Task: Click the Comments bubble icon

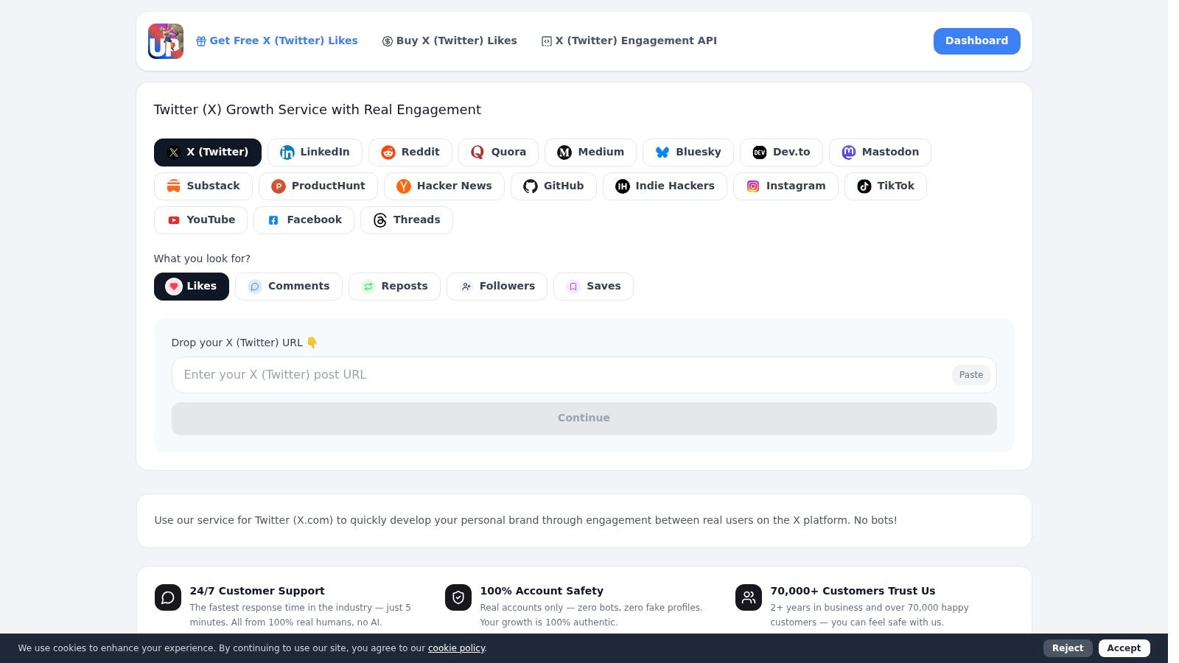Action: click(x=255, y=287)
